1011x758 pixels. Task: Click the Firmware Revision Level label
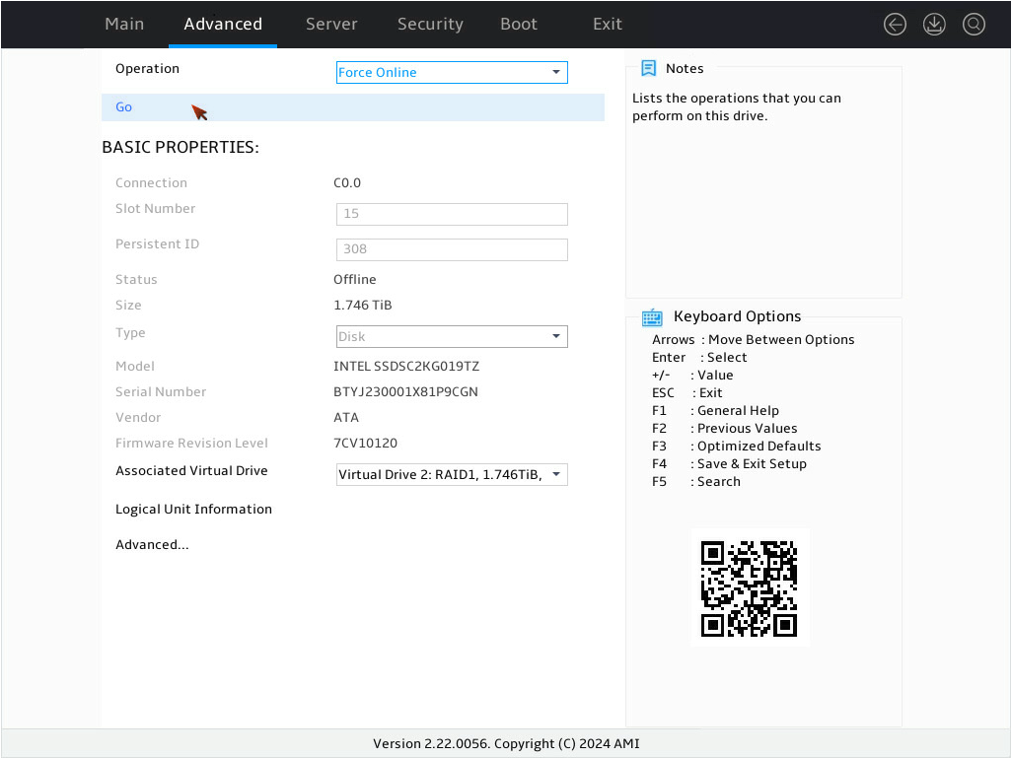tap(191, 443)
